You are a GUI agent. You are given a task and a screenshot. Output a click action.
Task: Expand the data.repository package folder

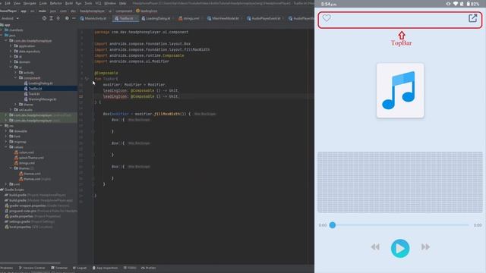click(11, 52)
